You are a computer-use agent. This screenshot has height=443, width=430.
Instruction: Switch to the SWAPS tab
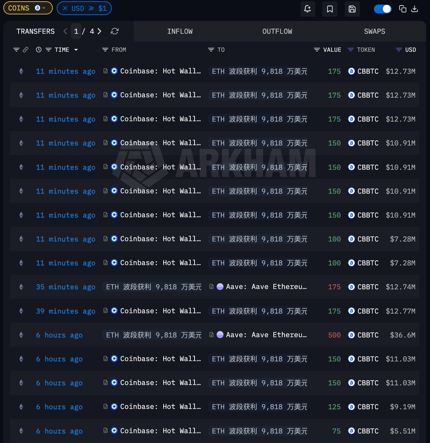(x=374, y=31)
